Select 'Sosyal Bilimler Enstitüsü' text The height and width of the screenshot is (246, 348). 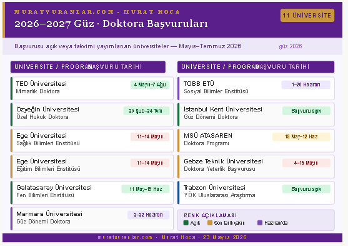[x=216, y=91]
